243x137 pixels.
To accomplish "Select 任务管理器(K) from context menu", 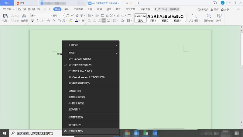I will click(75, 117).
